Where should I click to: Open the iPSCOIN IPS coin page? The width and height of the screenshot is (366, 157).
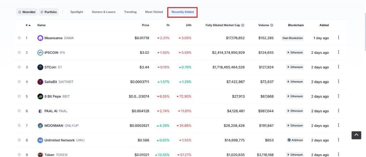[x=55, y=53]
